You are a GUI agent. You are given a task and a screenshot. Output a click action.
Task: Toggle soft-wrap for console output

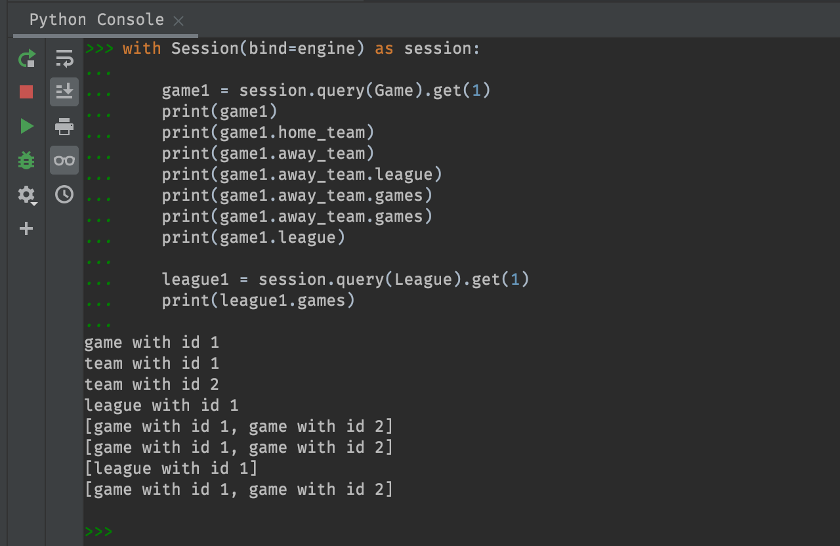click(64, 59)
